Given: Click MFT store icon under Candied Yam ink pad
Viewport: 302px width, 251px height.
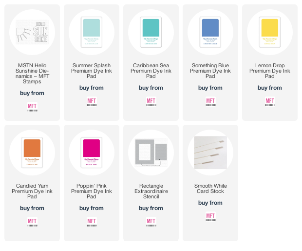Looking at the screenshot, I should 32,222.
